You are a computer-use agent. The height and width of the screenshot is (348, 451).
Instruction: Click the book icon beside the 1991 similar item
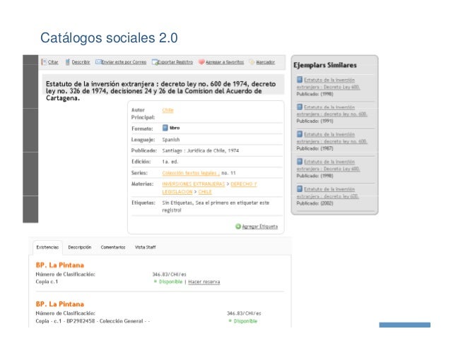[x=300, y=108]
